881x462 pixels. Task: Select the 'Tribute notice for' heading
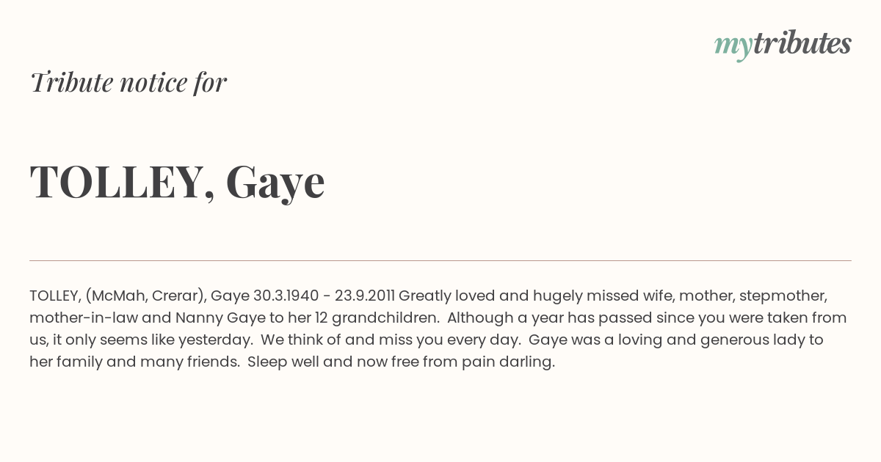(x=128, y=82)
